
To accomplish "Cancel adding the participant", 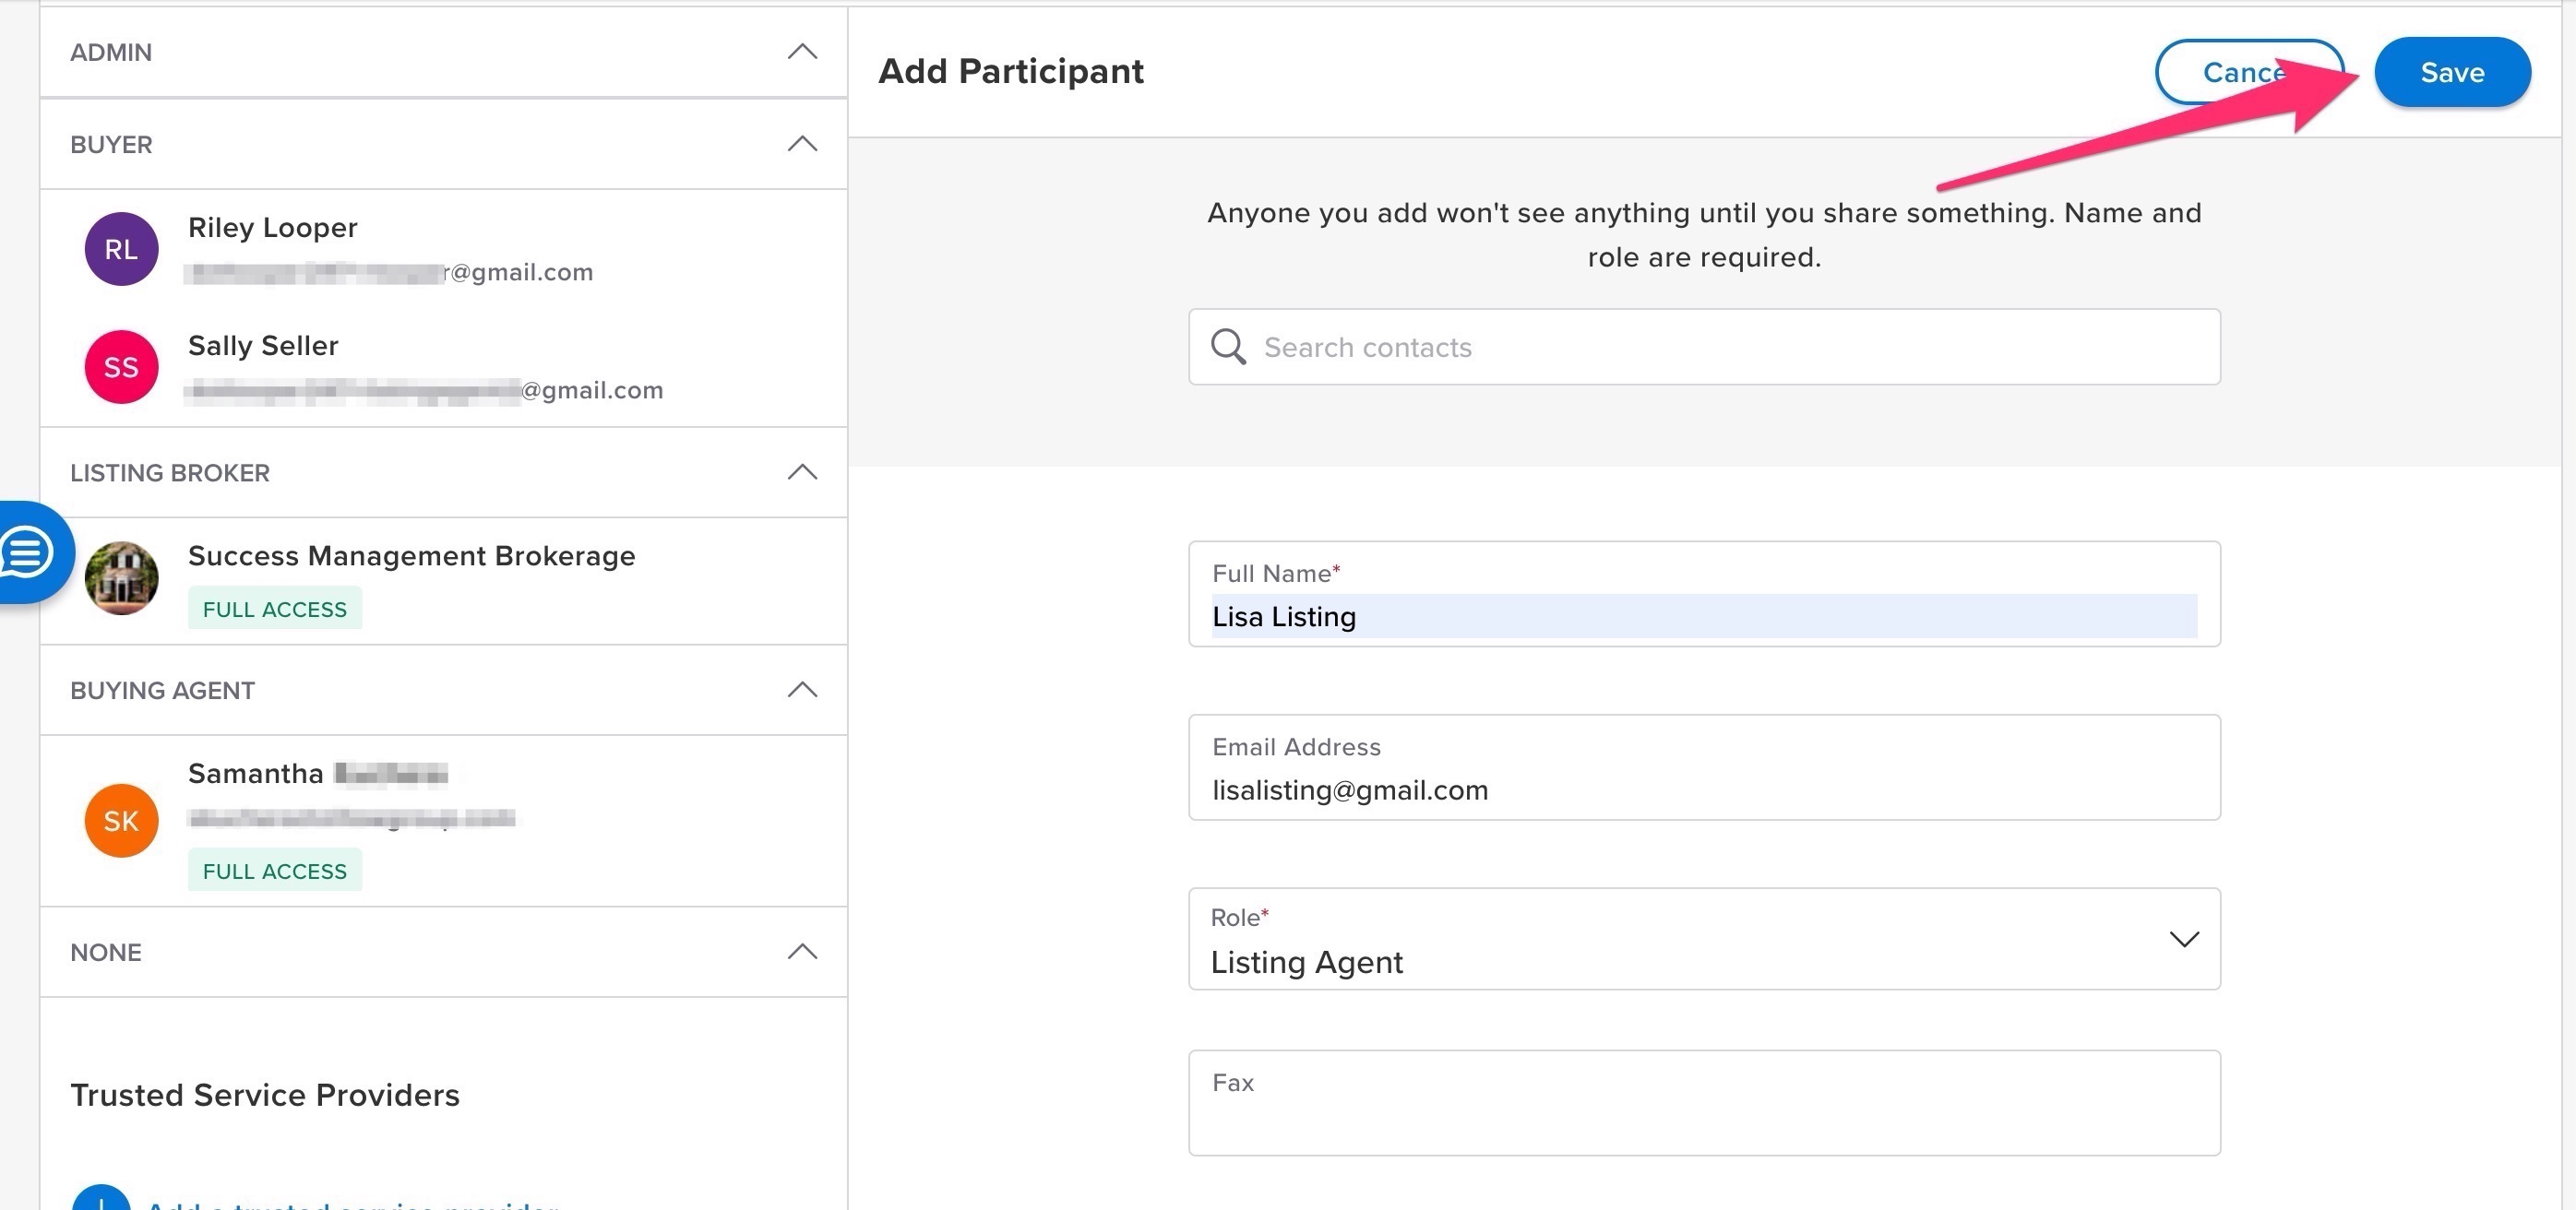I will 2250,72.
